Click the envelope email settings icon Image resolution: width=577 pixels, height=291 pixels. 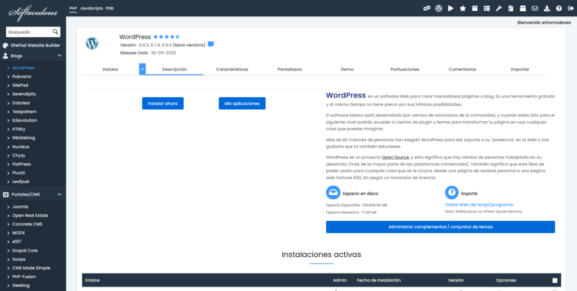pyautogui.click(x=535, y=8)
